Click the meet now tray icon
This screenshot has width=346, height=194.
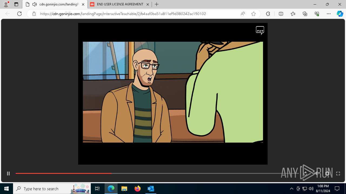click(x=298, y=189)
